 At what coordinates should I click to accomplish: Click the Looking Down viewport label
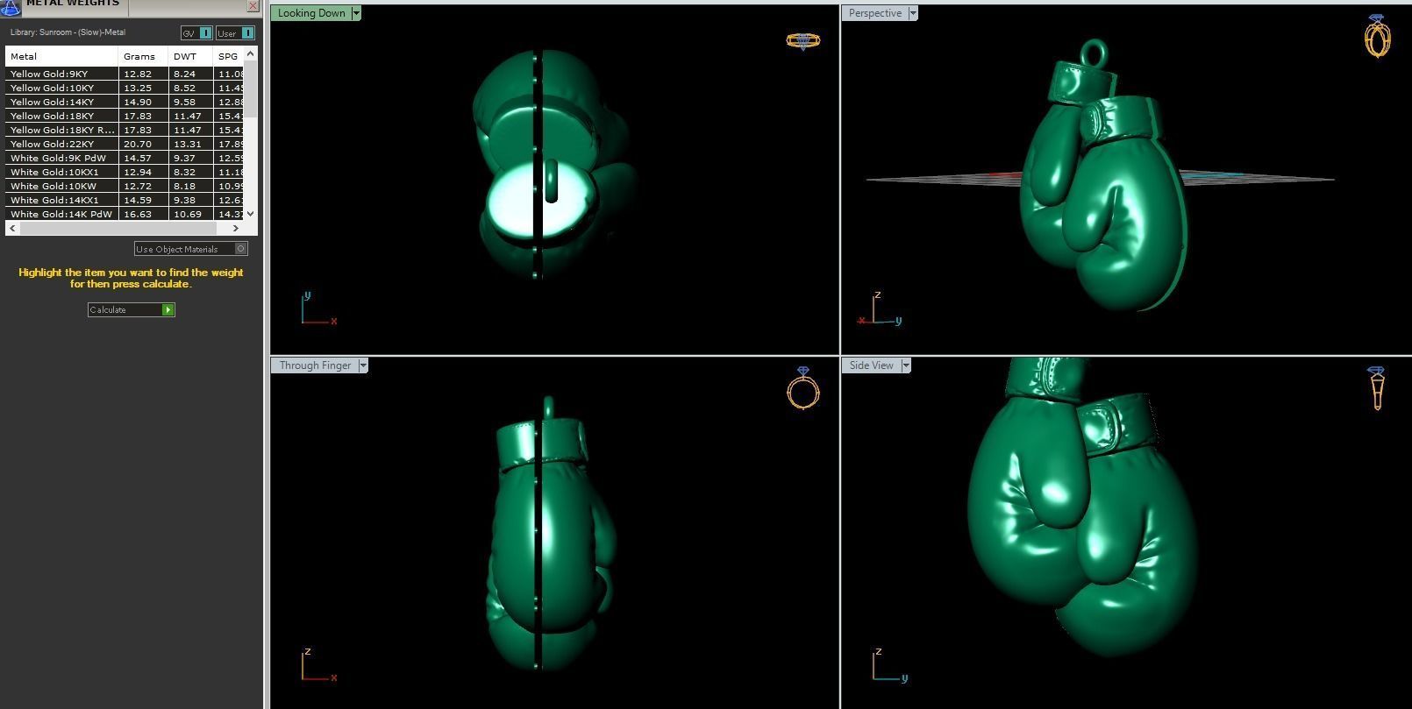click(311, 13)
